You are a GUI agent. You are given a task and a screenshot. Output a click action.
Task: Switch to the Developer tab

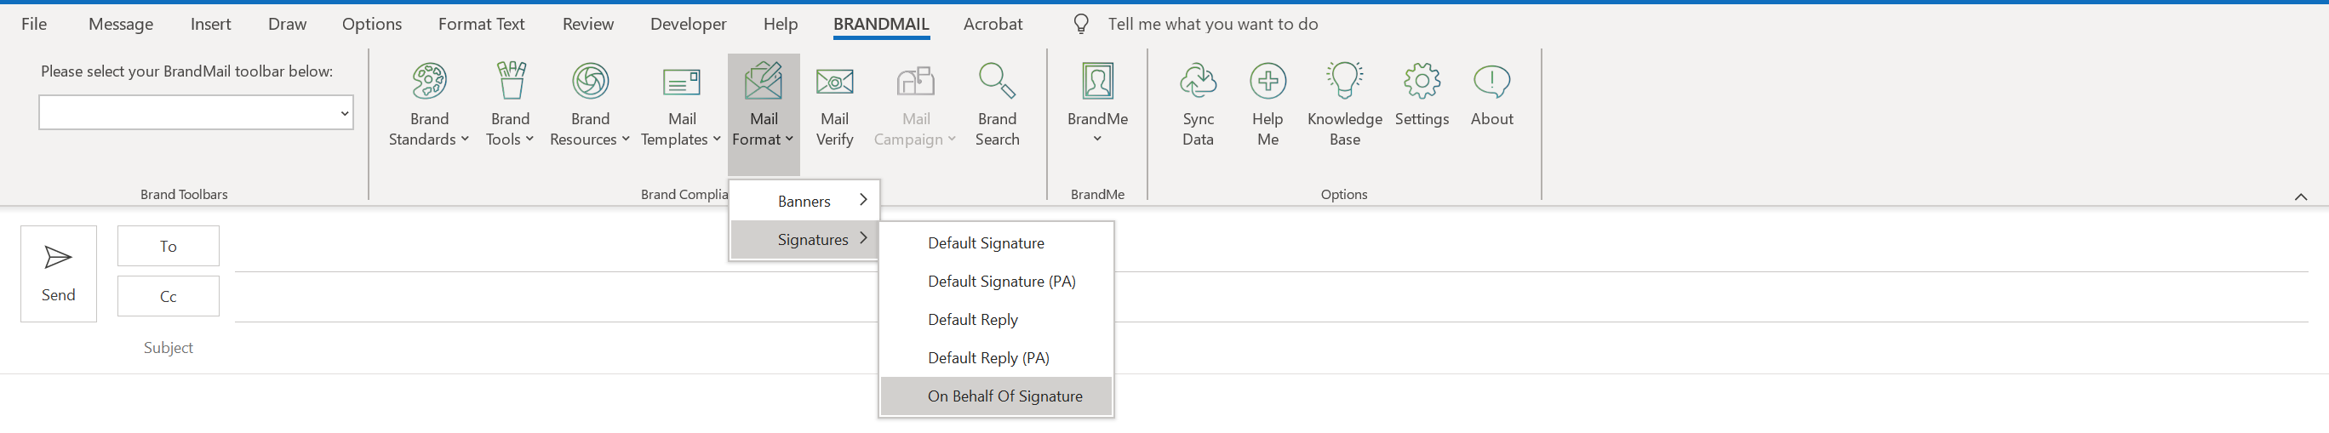tap(688, 25)
